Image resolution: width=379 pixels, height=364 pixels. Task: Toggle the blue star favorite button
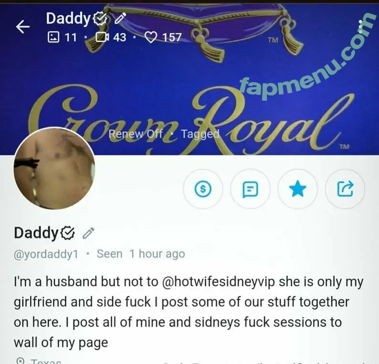[297, 189]
